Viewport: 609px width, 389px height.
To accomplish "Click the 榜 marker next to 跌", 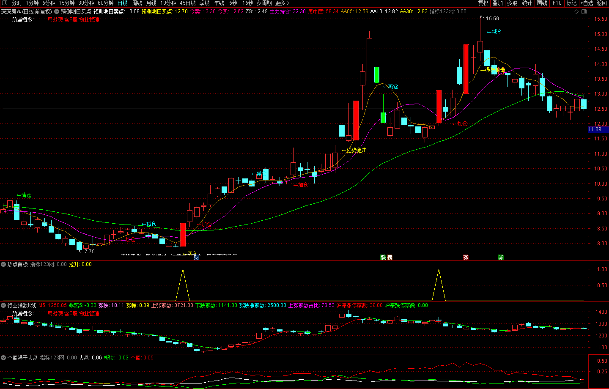I will pyautogui.click(x=390, y=257).
